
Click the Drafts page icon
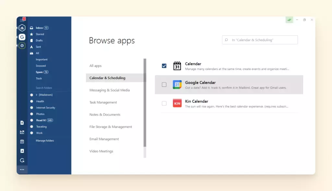coord(31,40)
